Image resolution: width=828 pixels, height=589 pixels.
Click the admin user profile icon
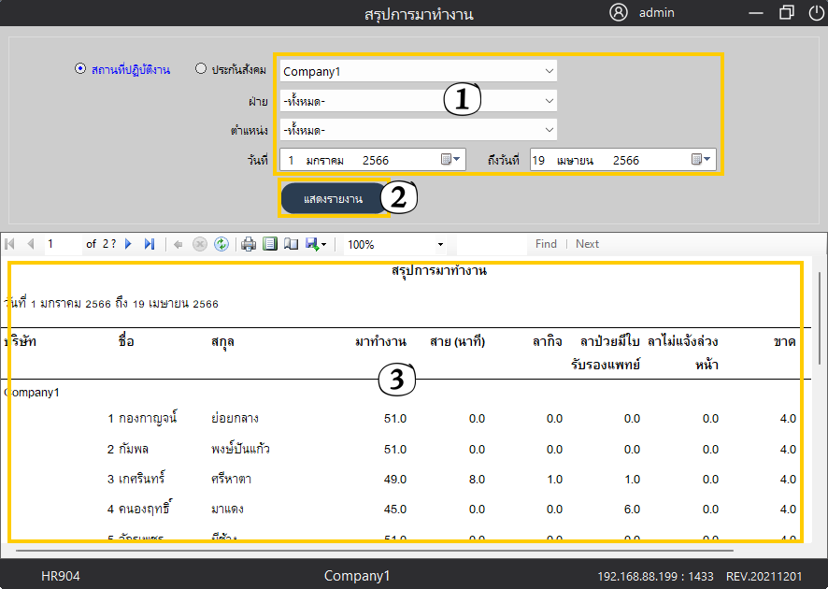[619, 13]
